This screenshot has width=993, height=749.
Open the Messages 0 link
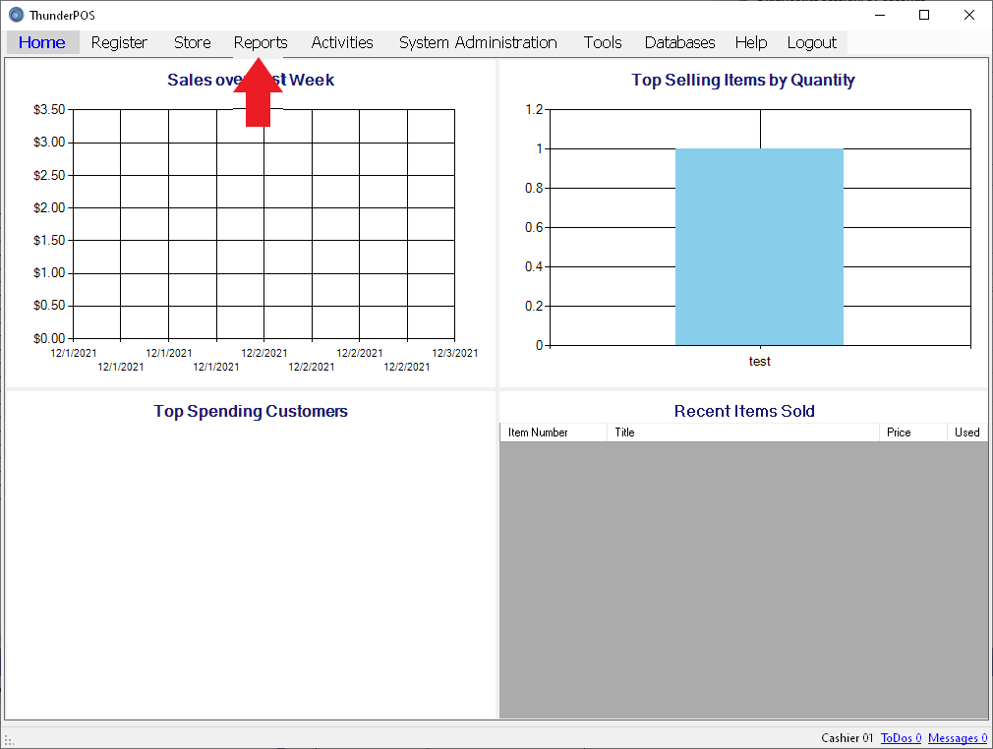coord(957,738)
